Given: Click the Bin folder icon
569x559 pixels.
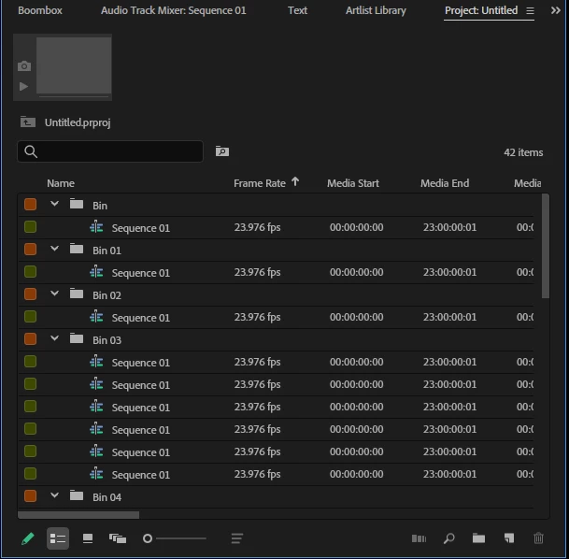Looking at the screenshot, I should click(77, 204).
